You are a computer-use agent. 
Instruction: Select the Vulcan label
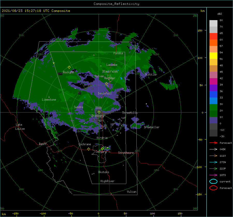pos(132,192)
